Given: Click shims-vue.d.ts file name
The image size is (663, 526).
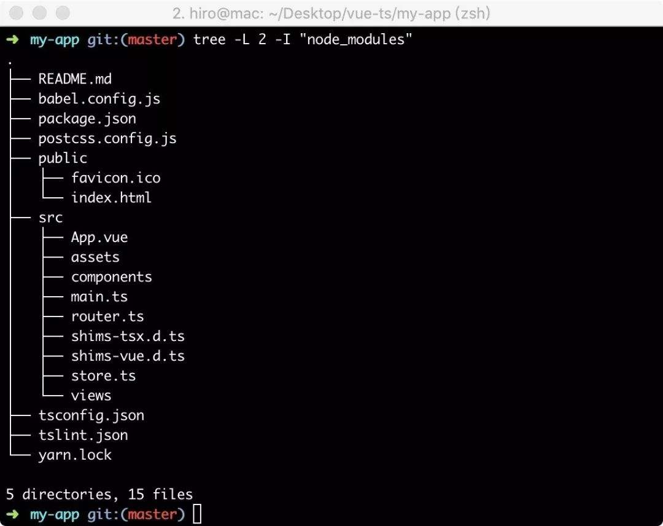Looking at the screenshot, I should (x=128, y=356).
